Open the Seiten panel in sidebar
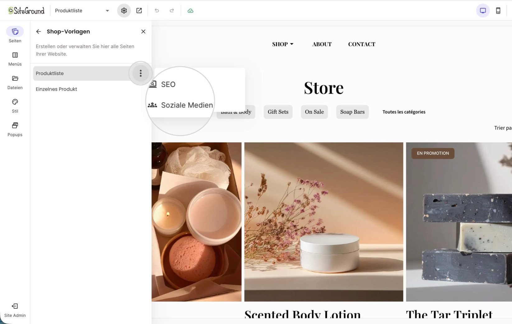The width and height of the screenshot is (512, 324). pyautogui.click(x=15, y=35)
